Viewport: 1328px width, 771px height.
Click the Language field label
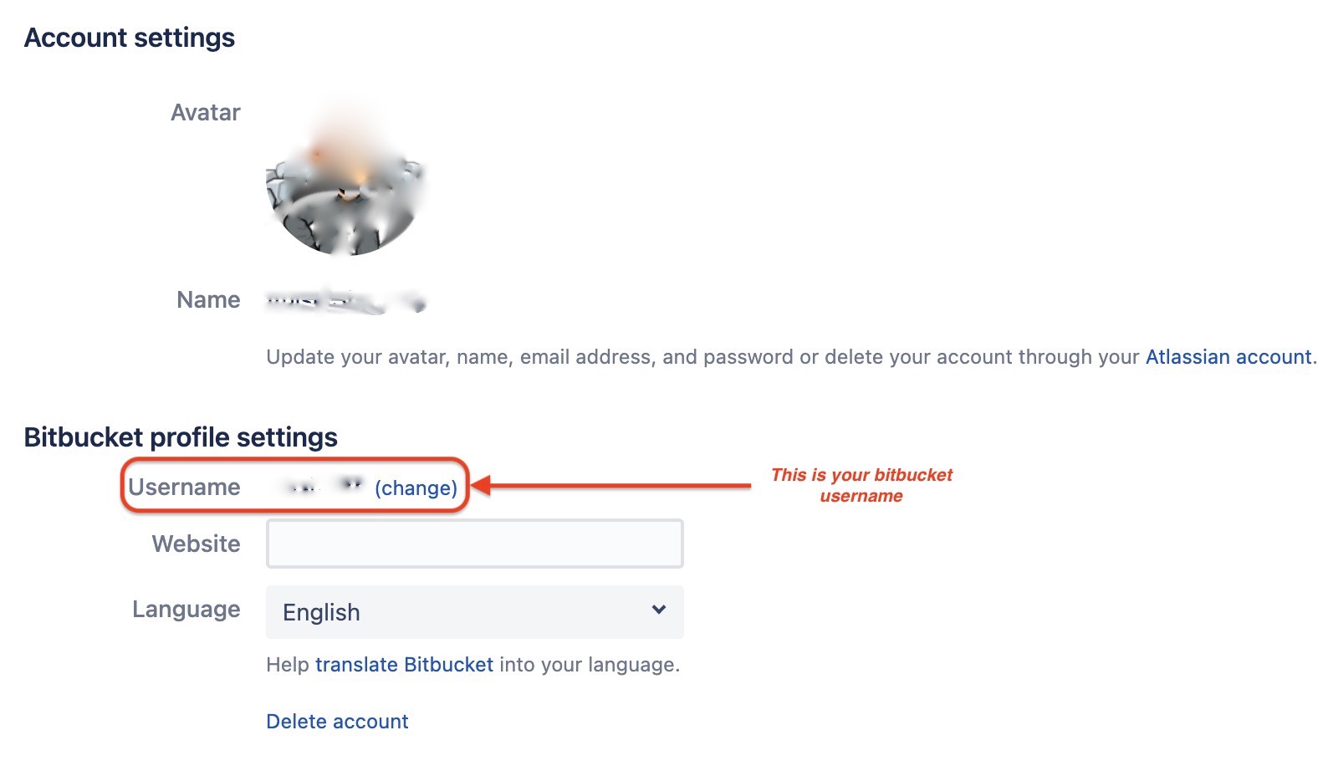coord(186,610)
